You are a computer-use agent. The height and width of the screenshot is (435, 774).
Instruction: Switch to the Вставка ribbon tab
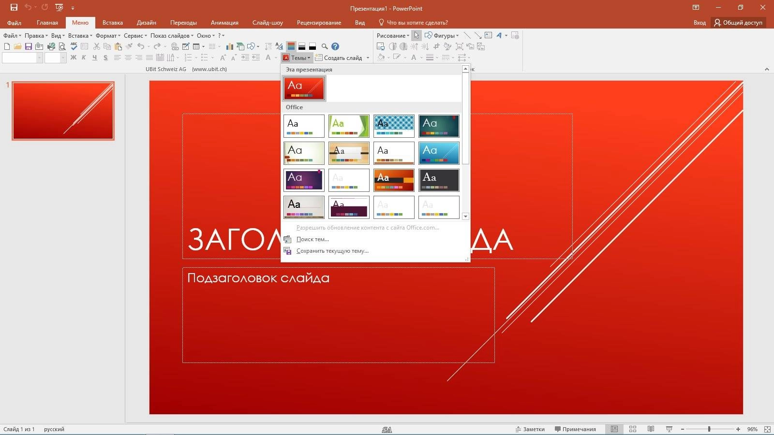pyautogui.click(x=112, y=23)
